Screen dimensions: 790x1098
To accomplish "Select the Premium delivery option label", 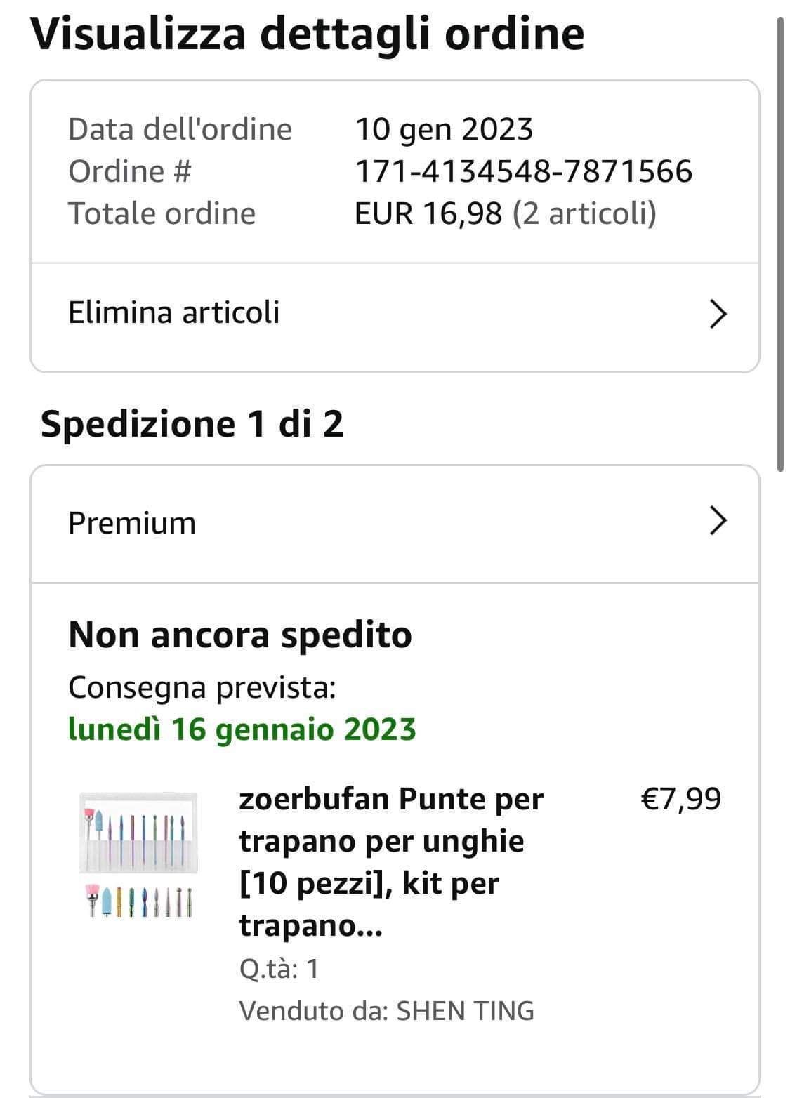I will [x=132, y=523].
